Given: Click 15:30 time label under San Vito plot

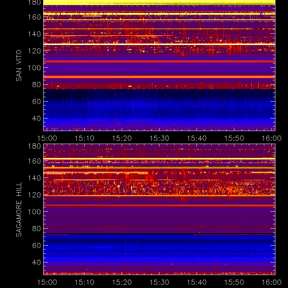Looking at the screenshot, I should tap(159, 138).
